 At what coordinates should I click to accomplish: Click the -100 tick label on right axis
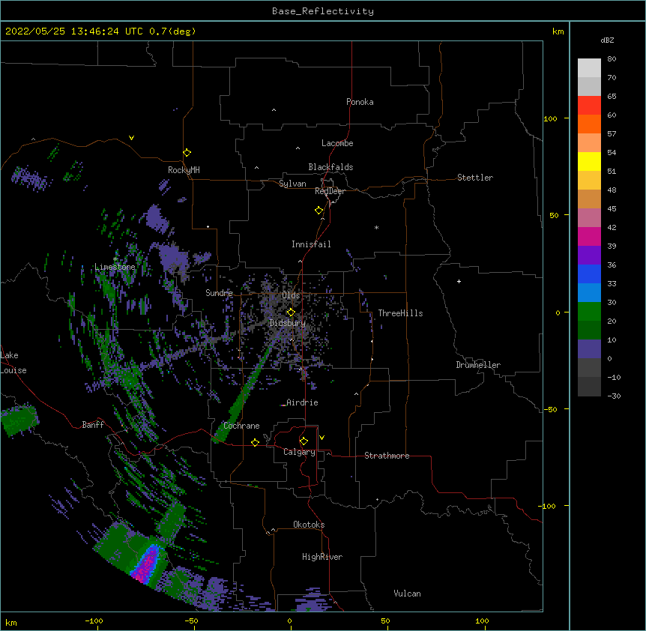[548, 506]
